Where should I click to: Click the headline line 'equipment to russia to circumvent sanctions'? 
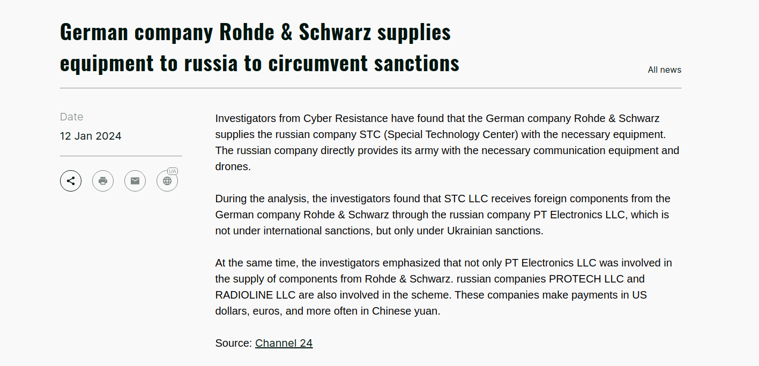[x=259, y=63]
